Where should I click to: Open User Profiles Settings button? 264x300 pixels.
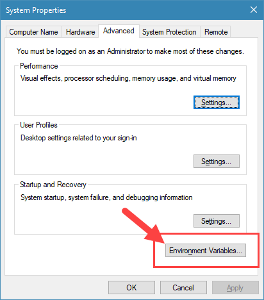coord(217,162)
